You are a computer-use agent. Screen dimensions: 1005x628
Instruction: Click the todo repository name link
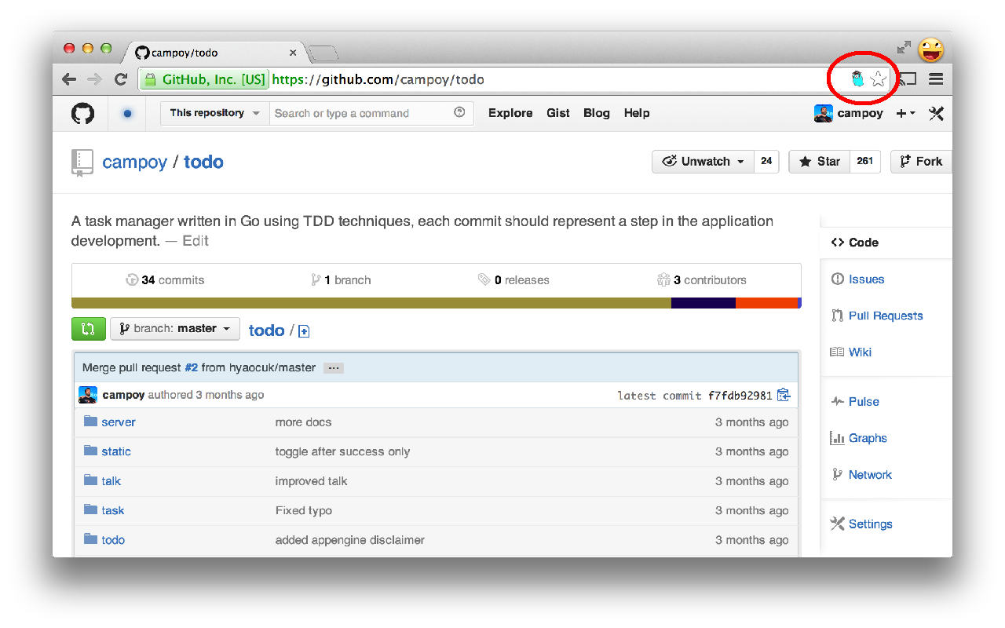[x=203, y=162]
